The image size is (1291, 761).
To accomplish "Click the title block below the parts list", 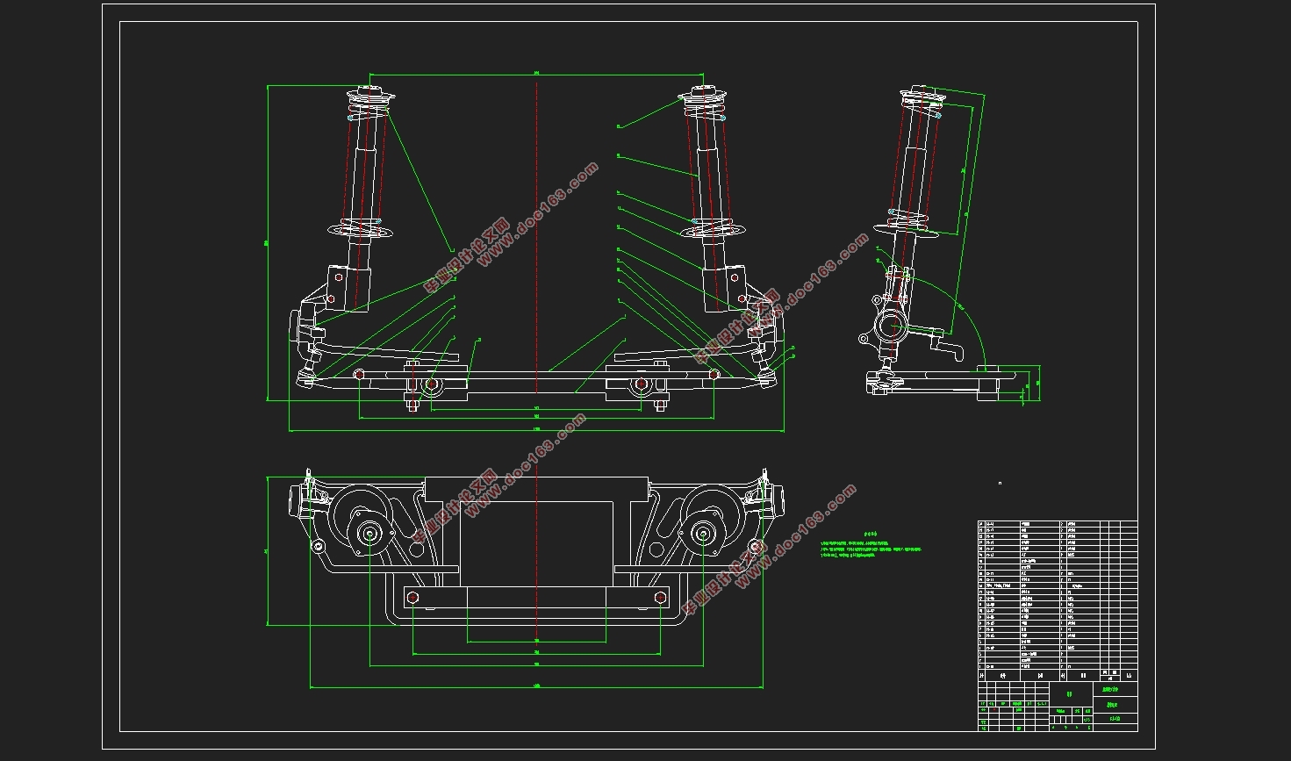I will pos(1058,707).
